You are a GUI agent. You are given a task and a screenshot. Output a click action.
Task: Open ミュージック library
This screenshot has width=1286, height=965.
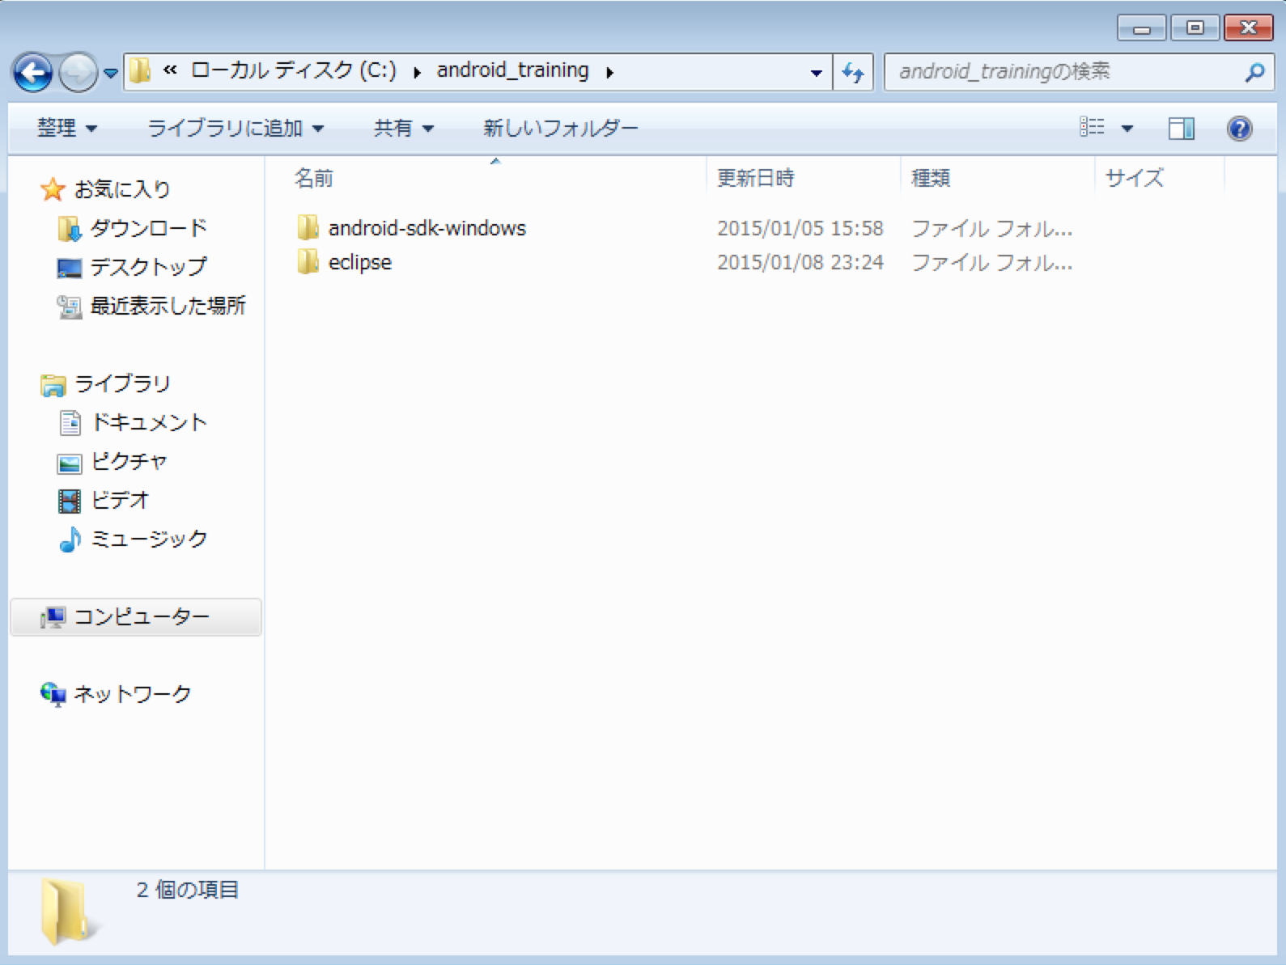point(149,539)
